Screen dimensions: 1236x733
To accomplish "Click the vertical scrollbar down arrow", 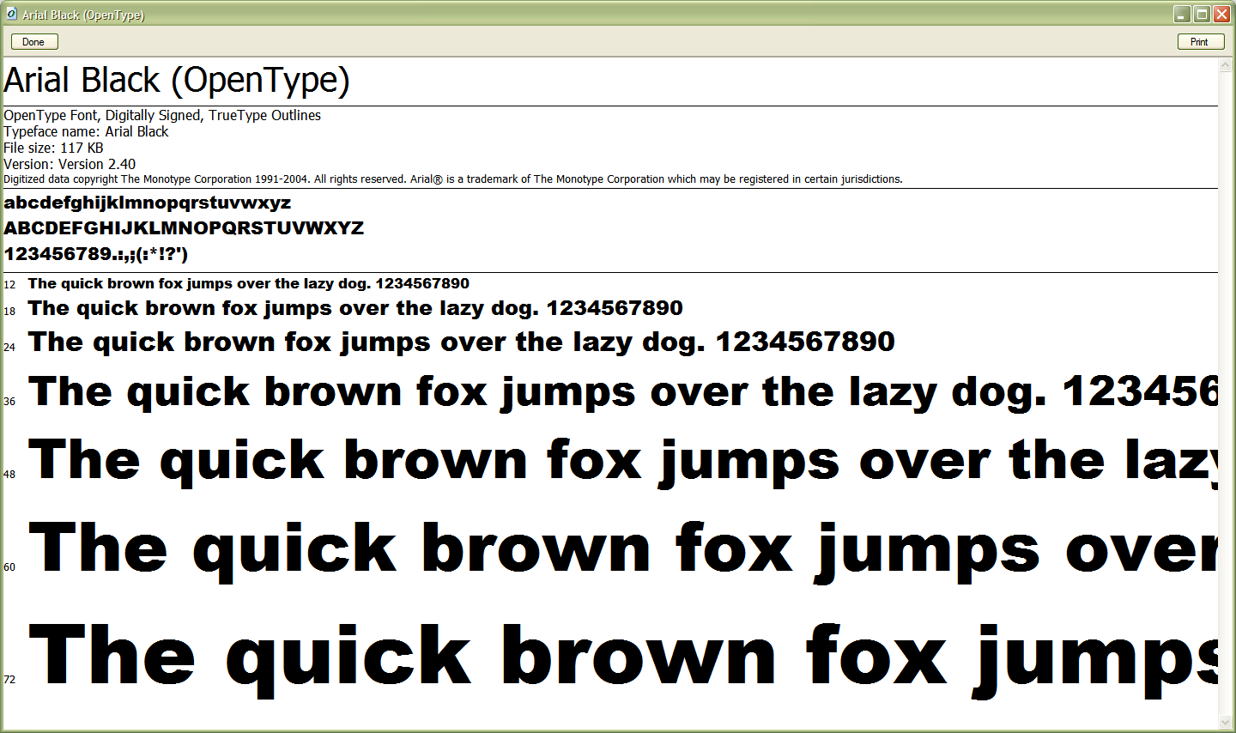I will coord(1226,722).
